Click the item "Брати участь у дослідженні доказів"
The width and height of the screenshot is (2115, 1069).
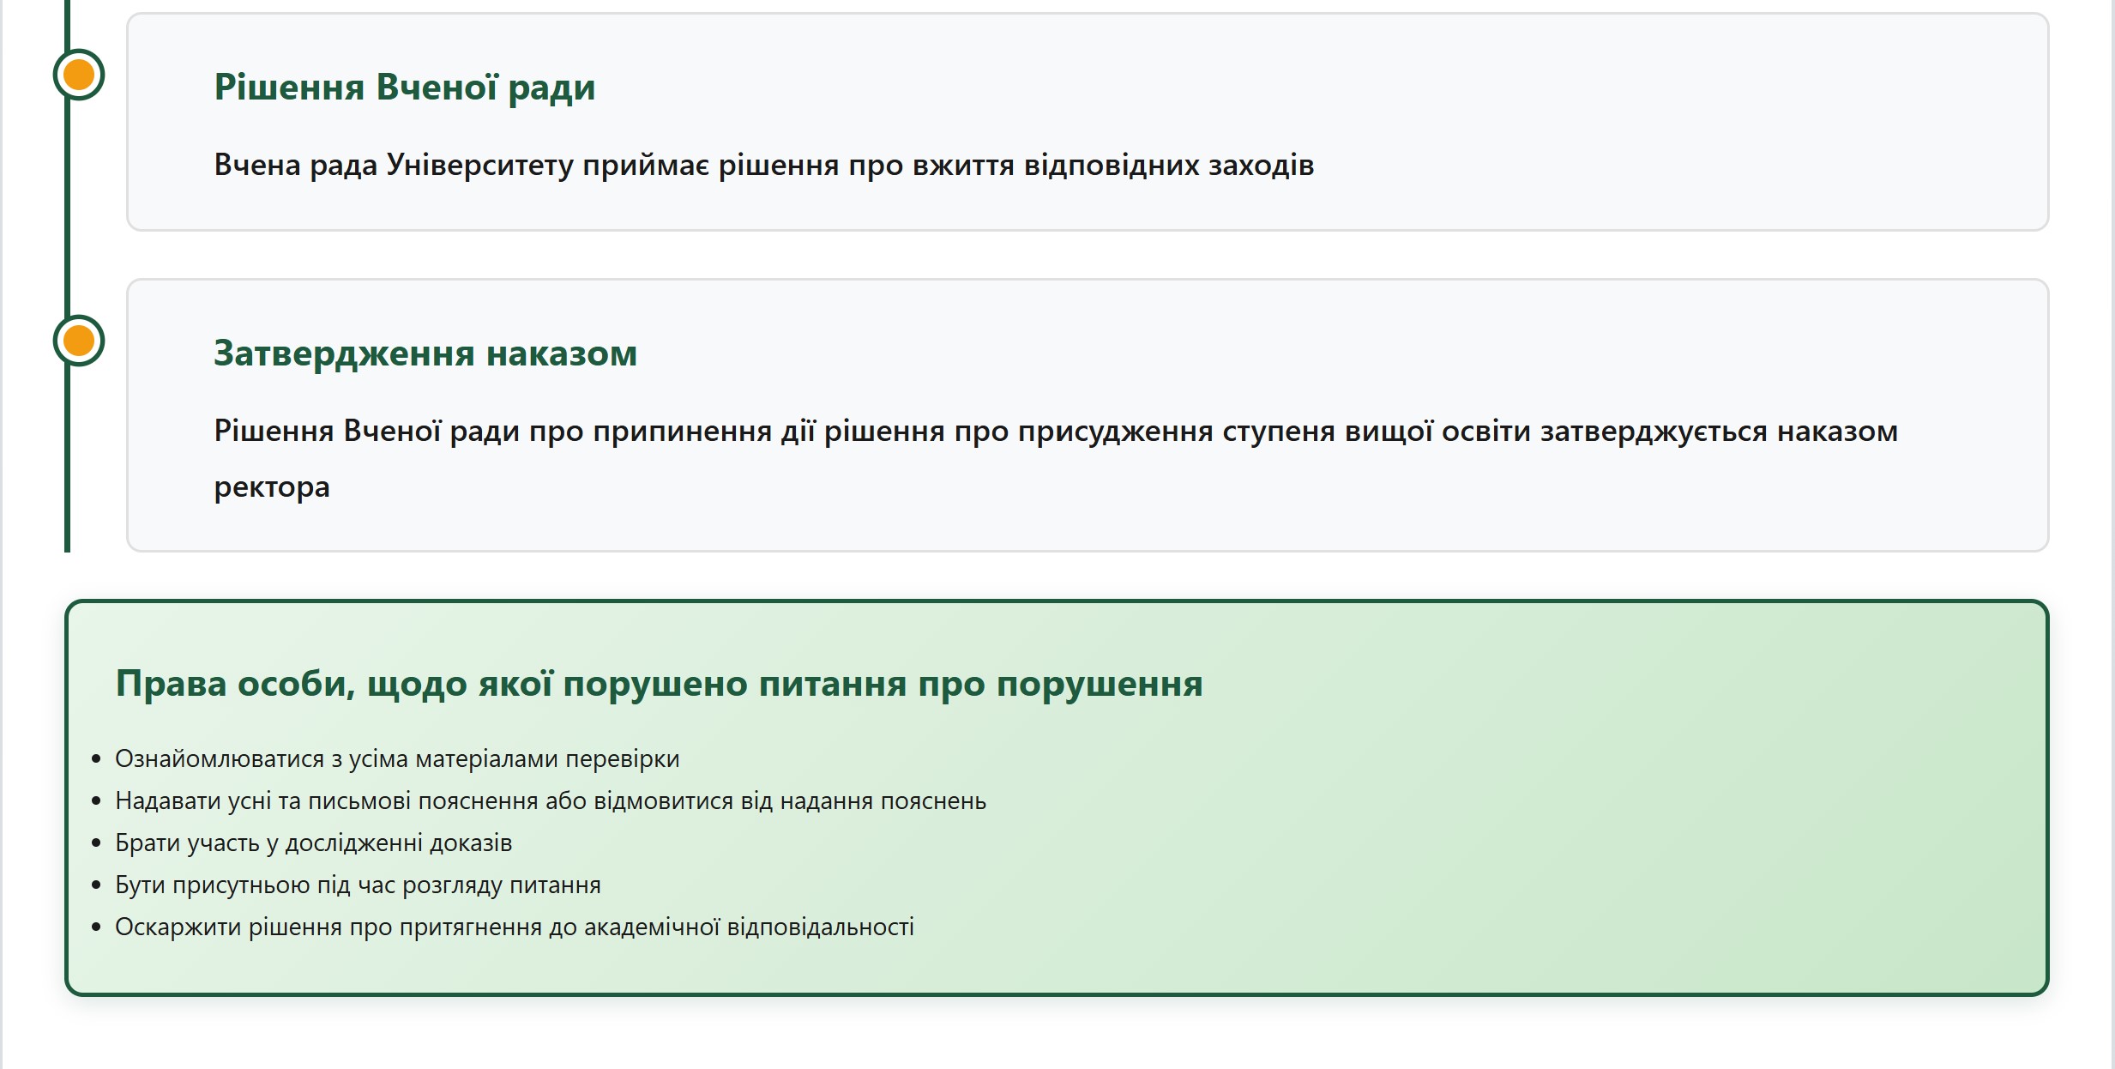[x=313, y=843]
